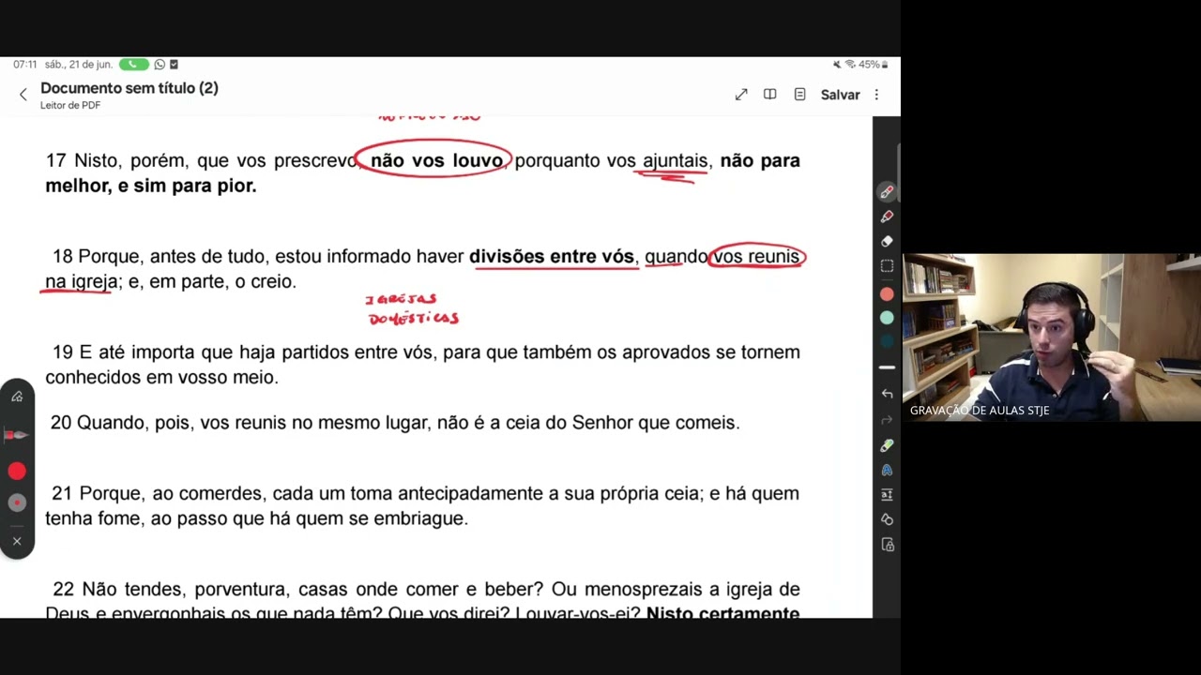The width and height of the screenshot is (1201, 675).
Task: Expand document to full screen view
Action: 741,95
